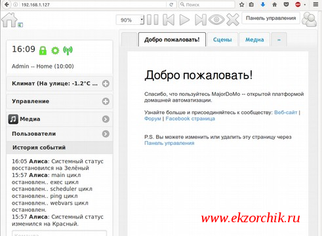Viewport: 322px width, 236px height.
Task: Open the browser hamburger menu
Action: click(315, 5)
